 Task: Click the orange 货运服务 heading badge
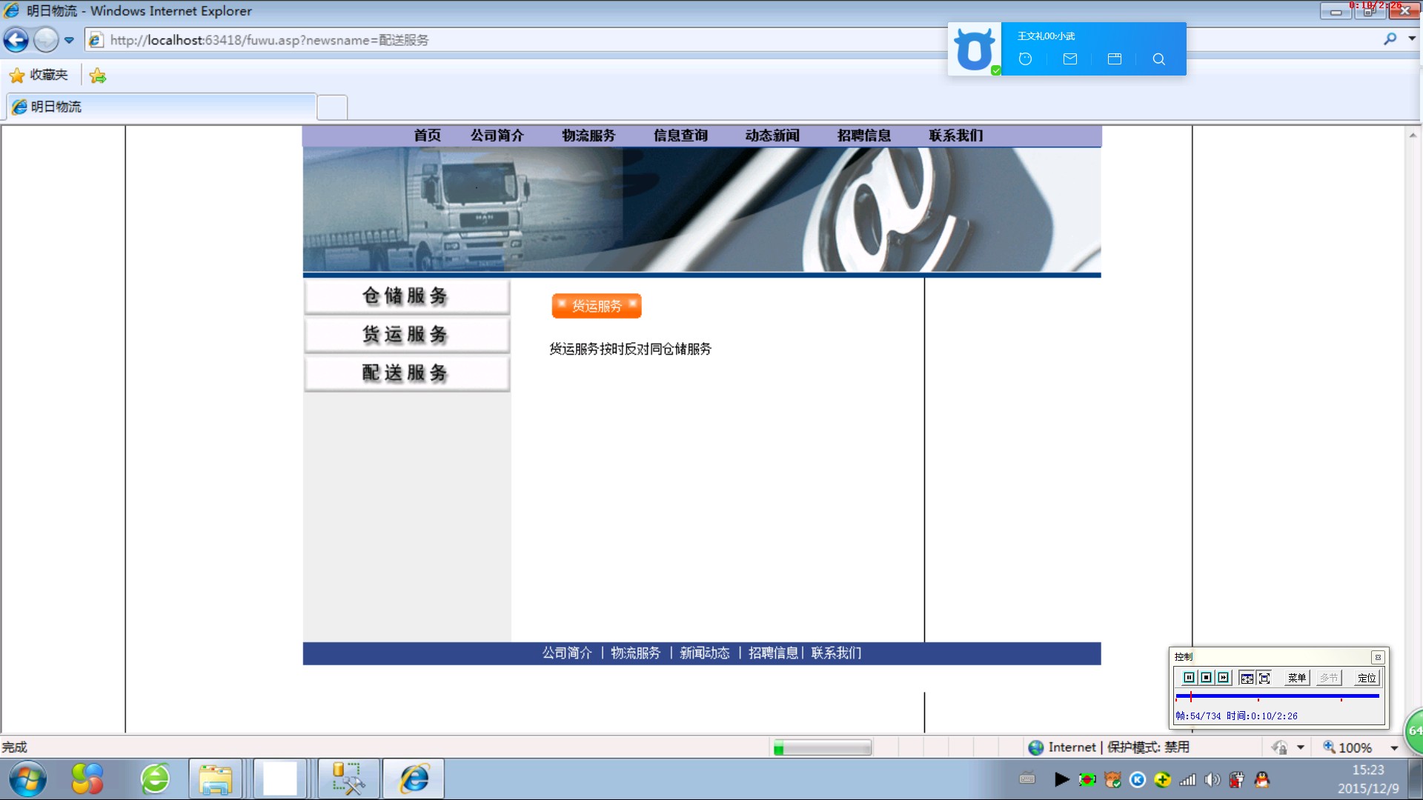tap(597, 306)
